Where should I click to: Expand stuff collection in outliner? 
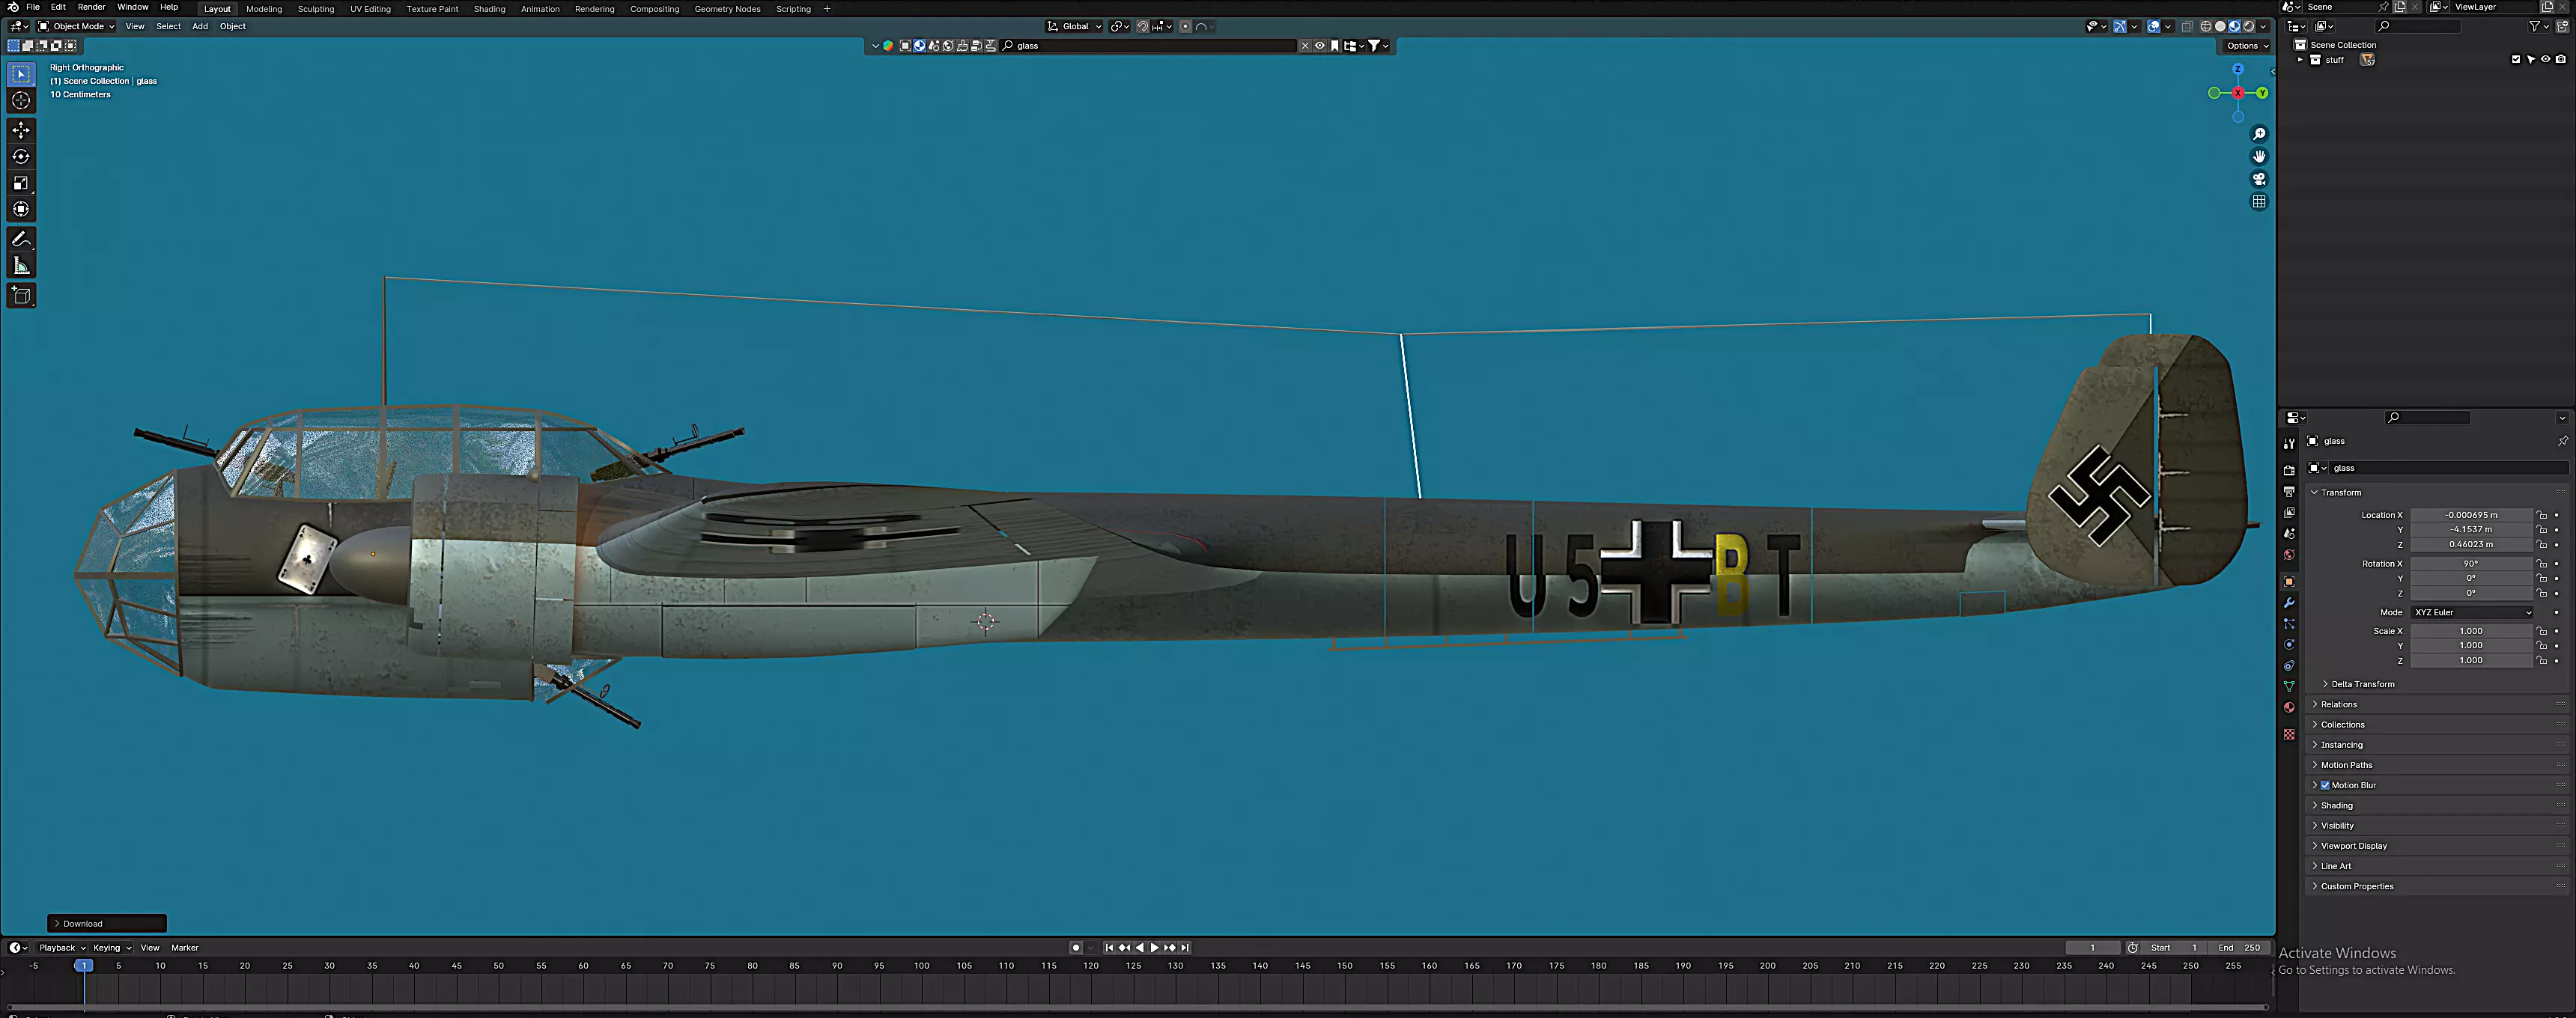tap(2300, 60)
